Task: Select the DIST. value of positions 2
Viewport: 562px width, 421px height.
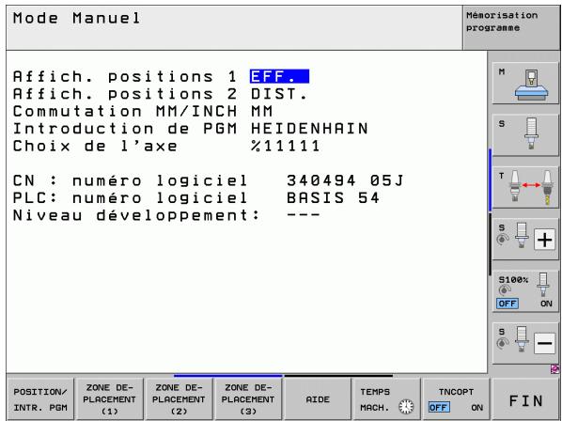Action: [279, 94]
